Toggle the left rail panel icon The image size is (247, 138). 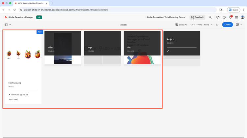[6, 25]
